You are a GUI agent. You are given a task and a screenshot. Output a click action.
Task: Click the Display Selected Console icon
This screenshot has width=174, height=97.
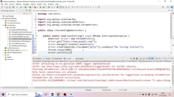160,58
